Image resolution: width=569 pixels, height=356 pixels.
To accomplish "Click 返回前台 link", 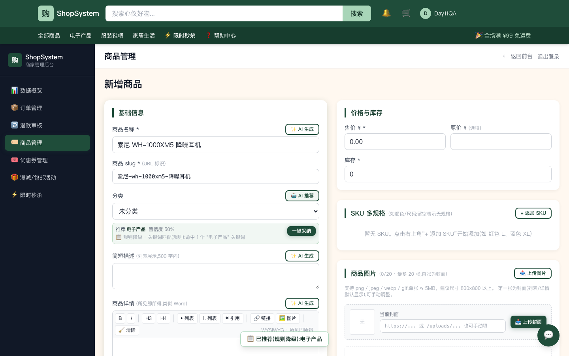I will 518,57.
